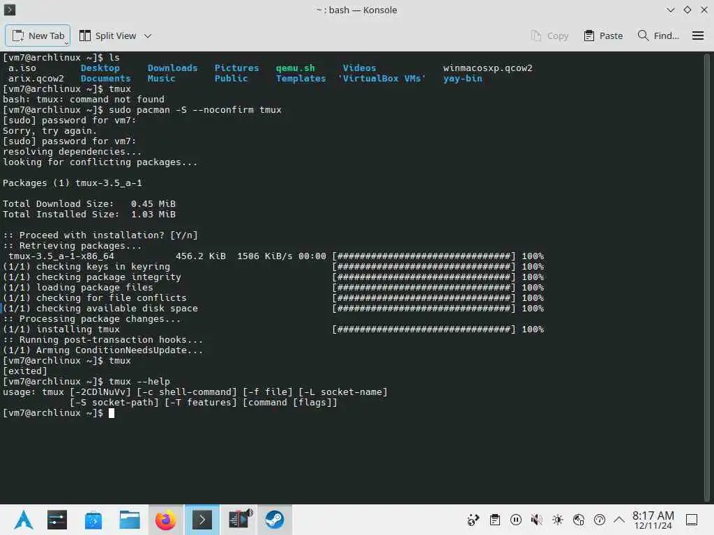Expand the Split View chevron menu
The width and height of the screenshot is (714, 535).
148,36
